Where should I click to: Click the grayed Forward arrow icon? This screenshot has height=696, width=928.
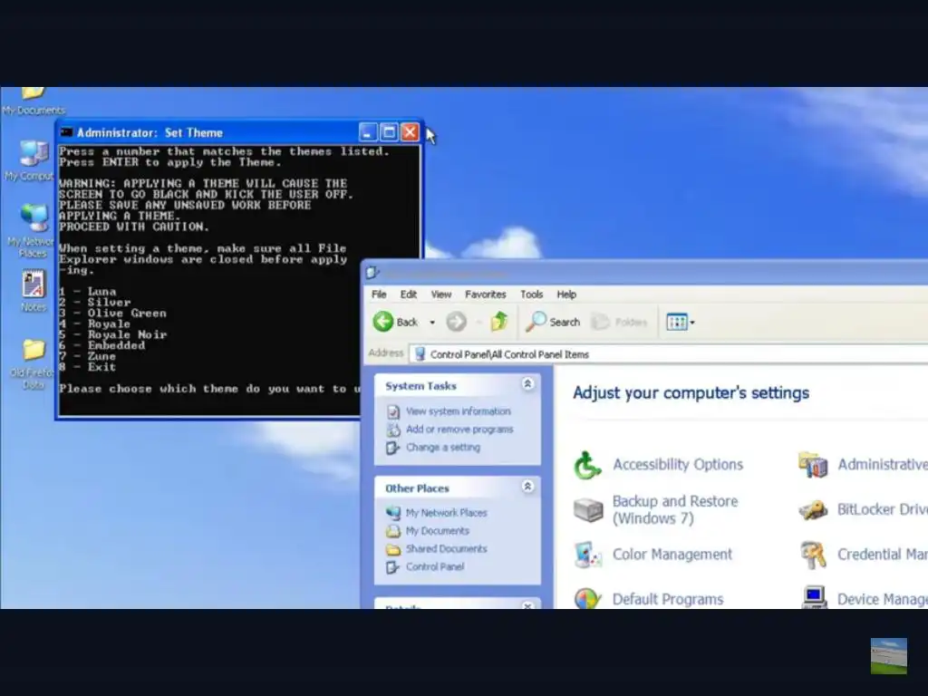click(456, 322)
